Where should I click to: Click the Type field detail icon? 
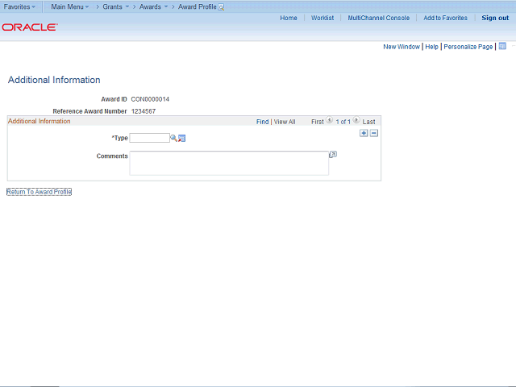(x=181, y=139)
